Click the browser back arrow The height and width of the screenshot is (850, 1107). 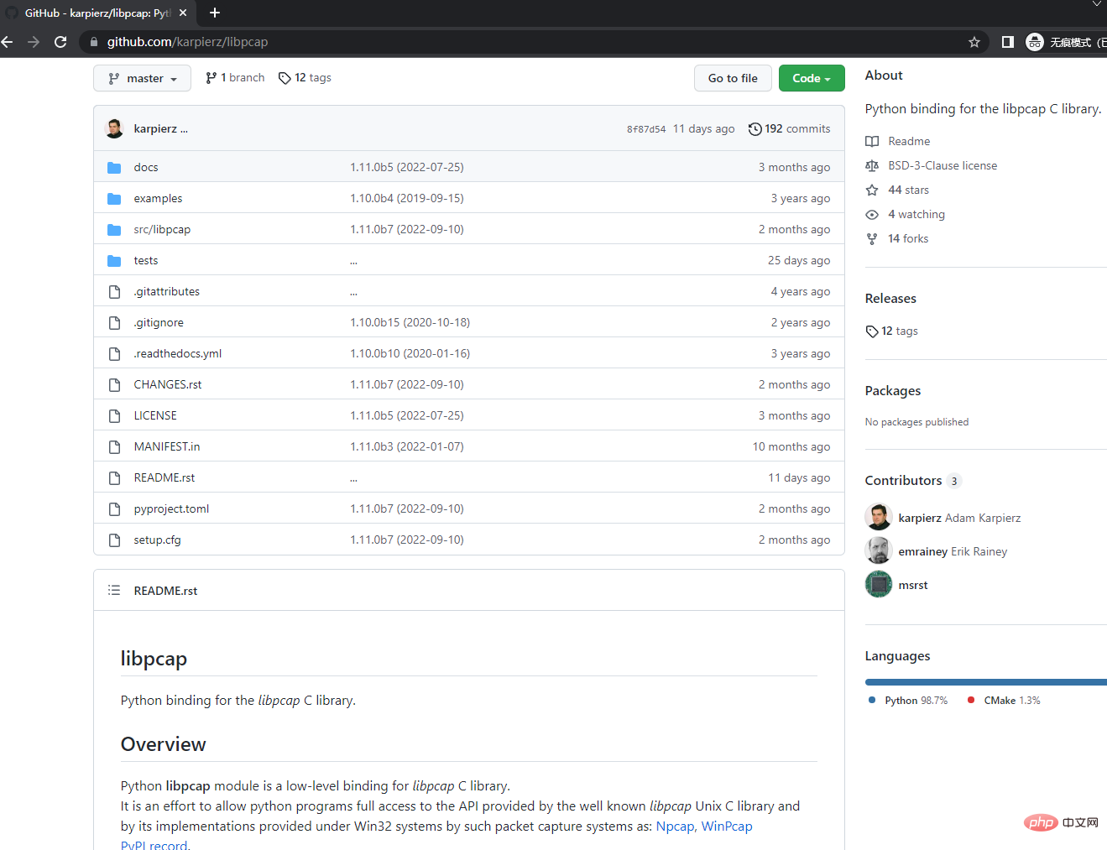pos(7,42)
